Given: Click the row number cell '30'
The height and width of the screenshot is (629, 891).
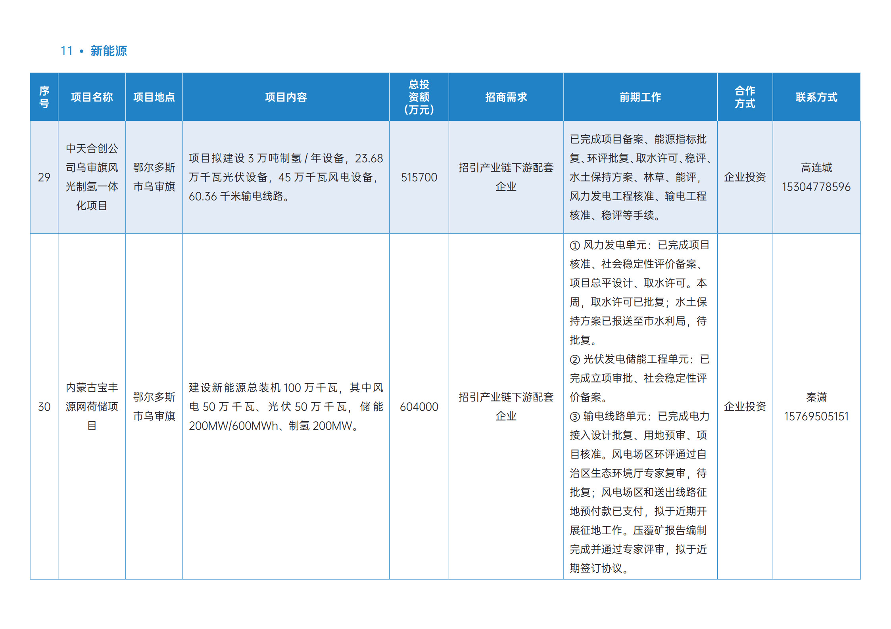Looking at the screenshot, I should [x=44, y=407].
